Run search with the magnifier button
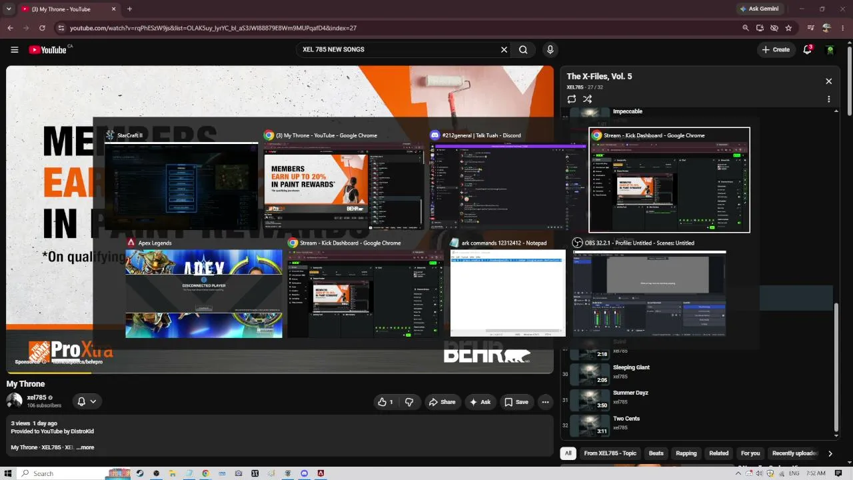 (523, 49)
